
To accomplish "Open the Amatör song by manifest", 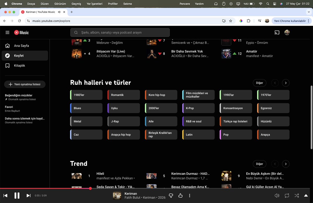I will (x=251, y=51).
